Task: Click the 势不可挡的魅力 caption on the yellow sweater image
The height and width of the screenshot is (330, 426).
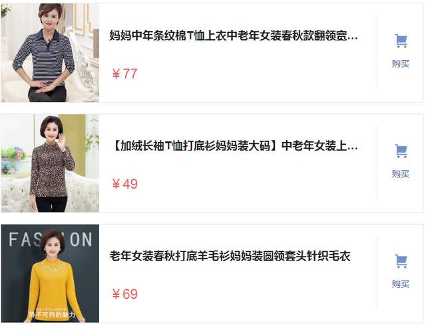Action: tap(52, 315)
